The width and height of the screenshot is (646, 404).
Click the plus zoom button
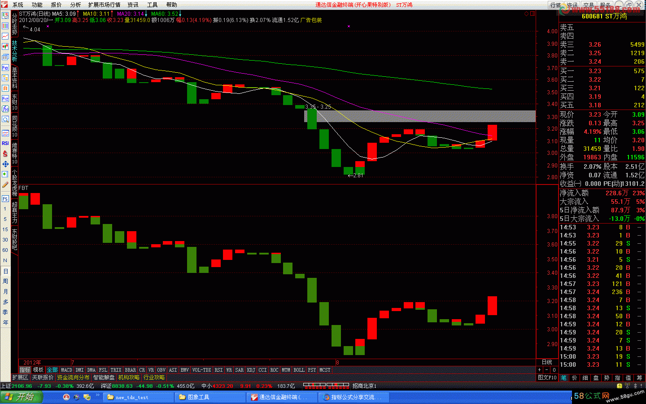pos(539,370)
